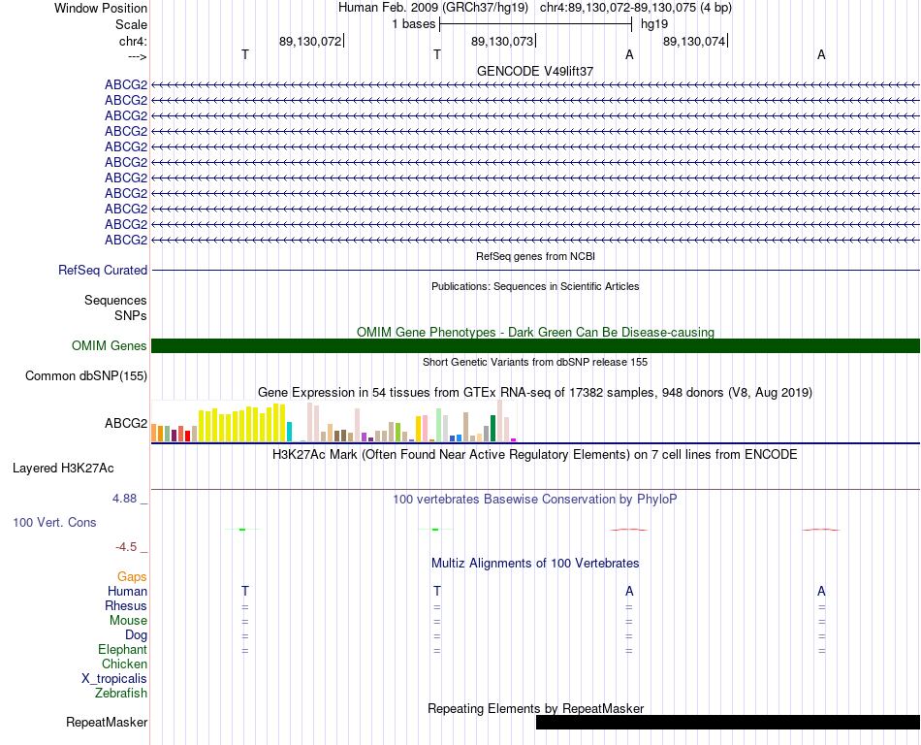Click the Zebrafish species label
921x745 pixels.
pyautogui.click(x=121, y=694)
